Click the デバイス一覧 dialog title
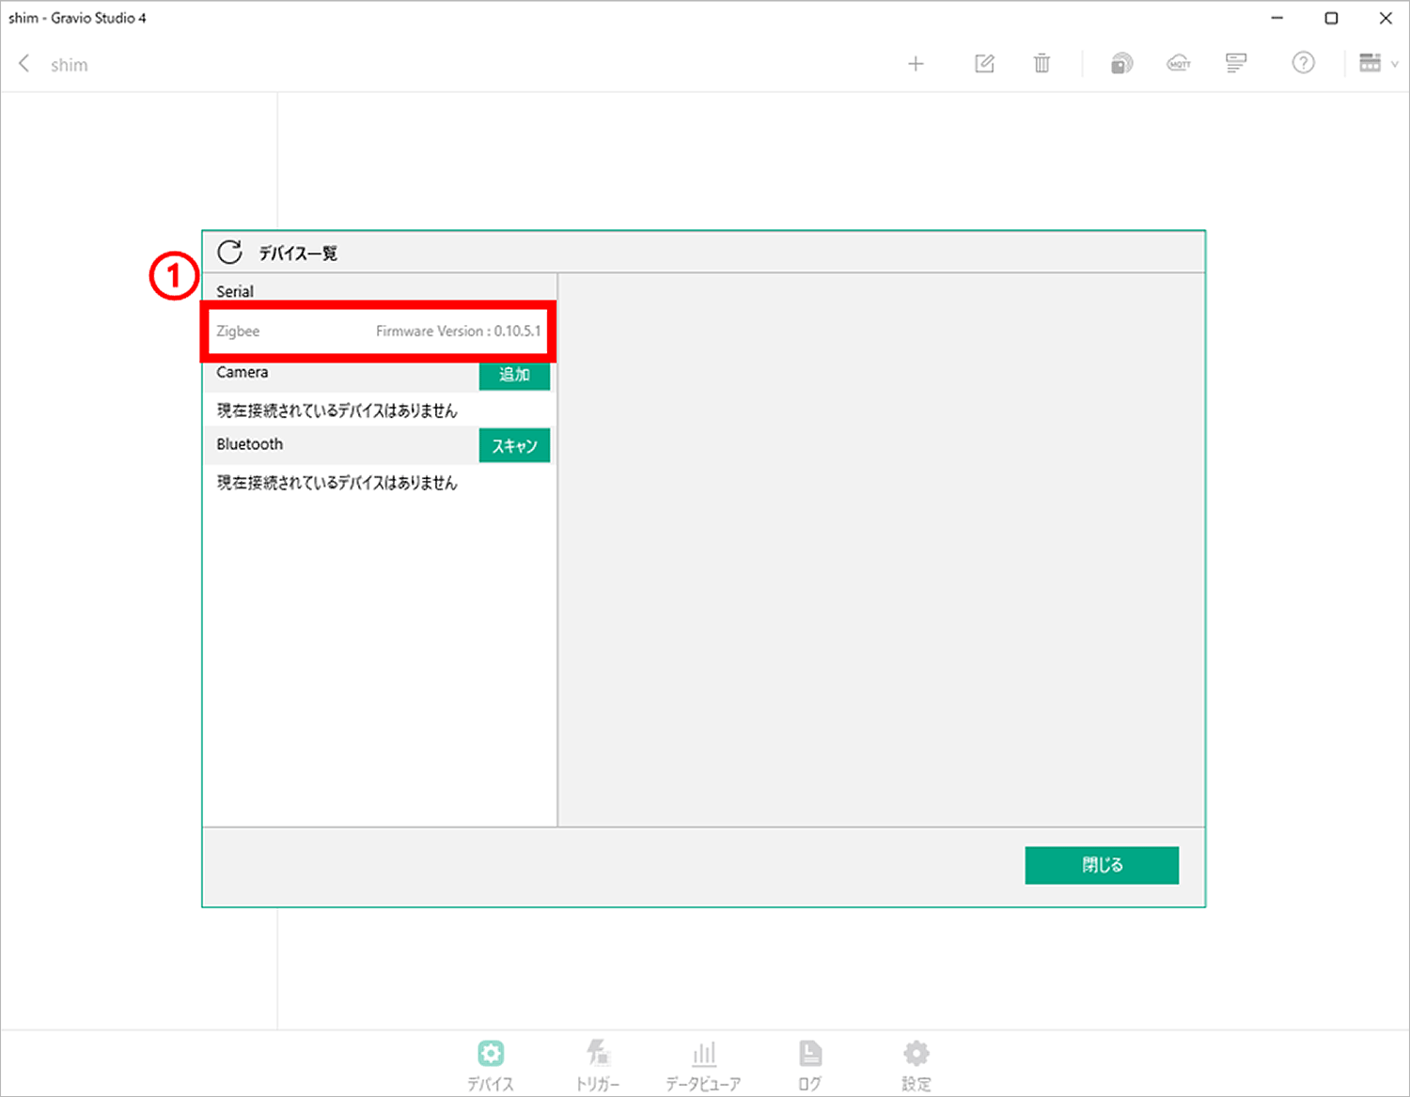Image resolution: width=1410 pixels, height=1097 pixels. (x=298, y=253)
